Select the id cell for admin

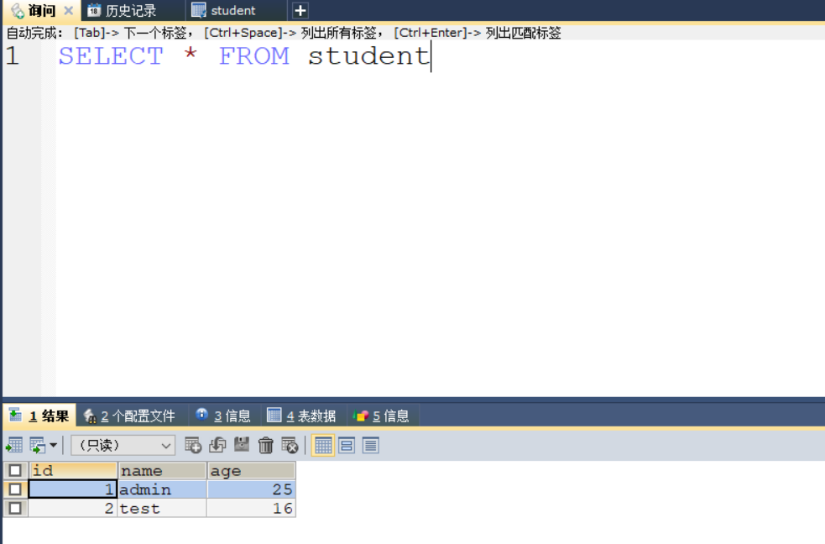pos(73,489)
